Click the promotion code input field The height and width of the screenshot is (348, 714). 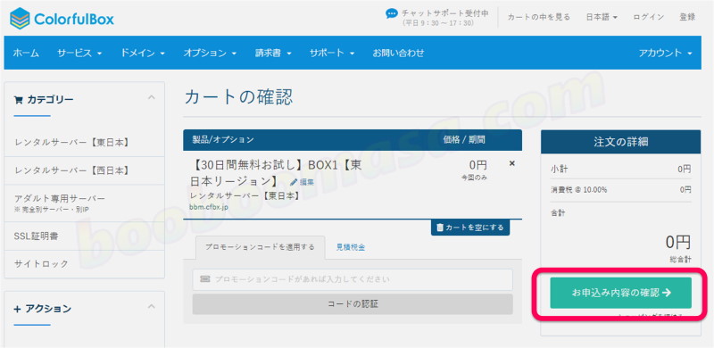[x=353, y=279]
